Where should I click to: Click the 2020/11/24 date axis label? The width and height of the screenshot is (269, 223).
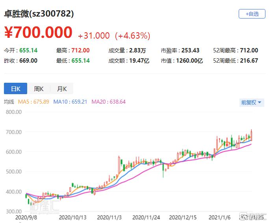click(146, 217)
